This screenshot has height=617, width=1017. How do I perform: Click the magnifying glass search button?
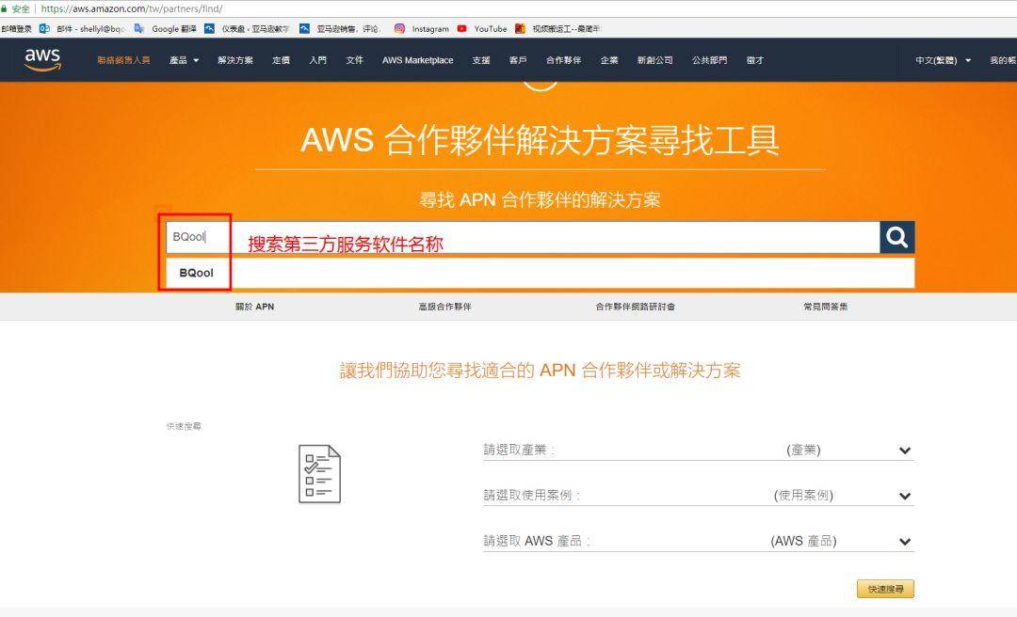pyautogui.click(x=897, y=237)
